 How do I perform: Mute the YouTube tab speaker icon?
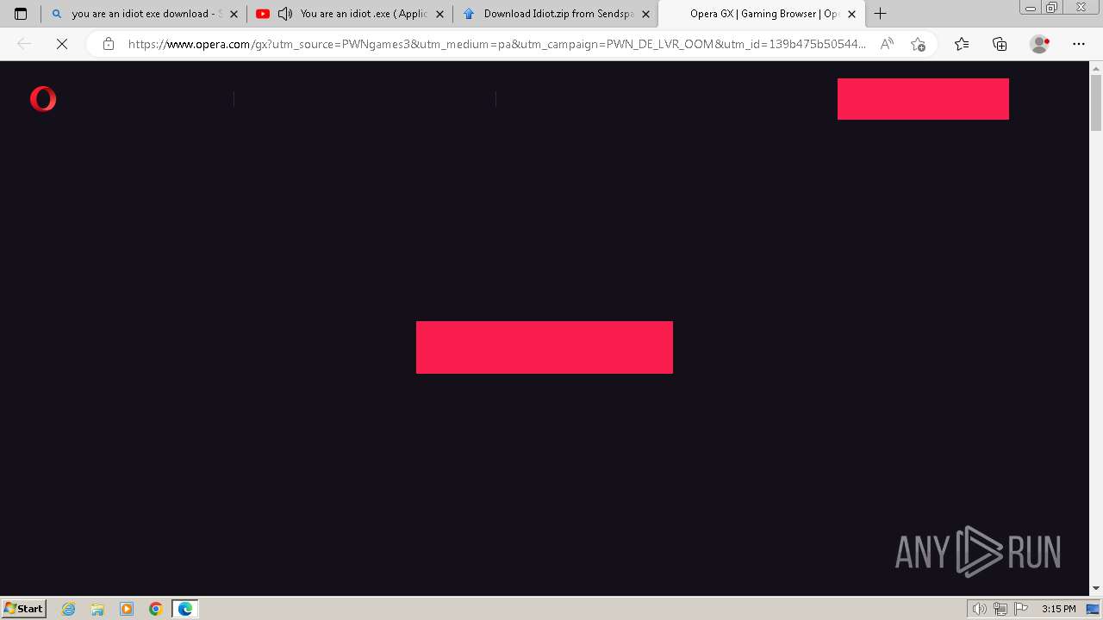click(285, 14)
